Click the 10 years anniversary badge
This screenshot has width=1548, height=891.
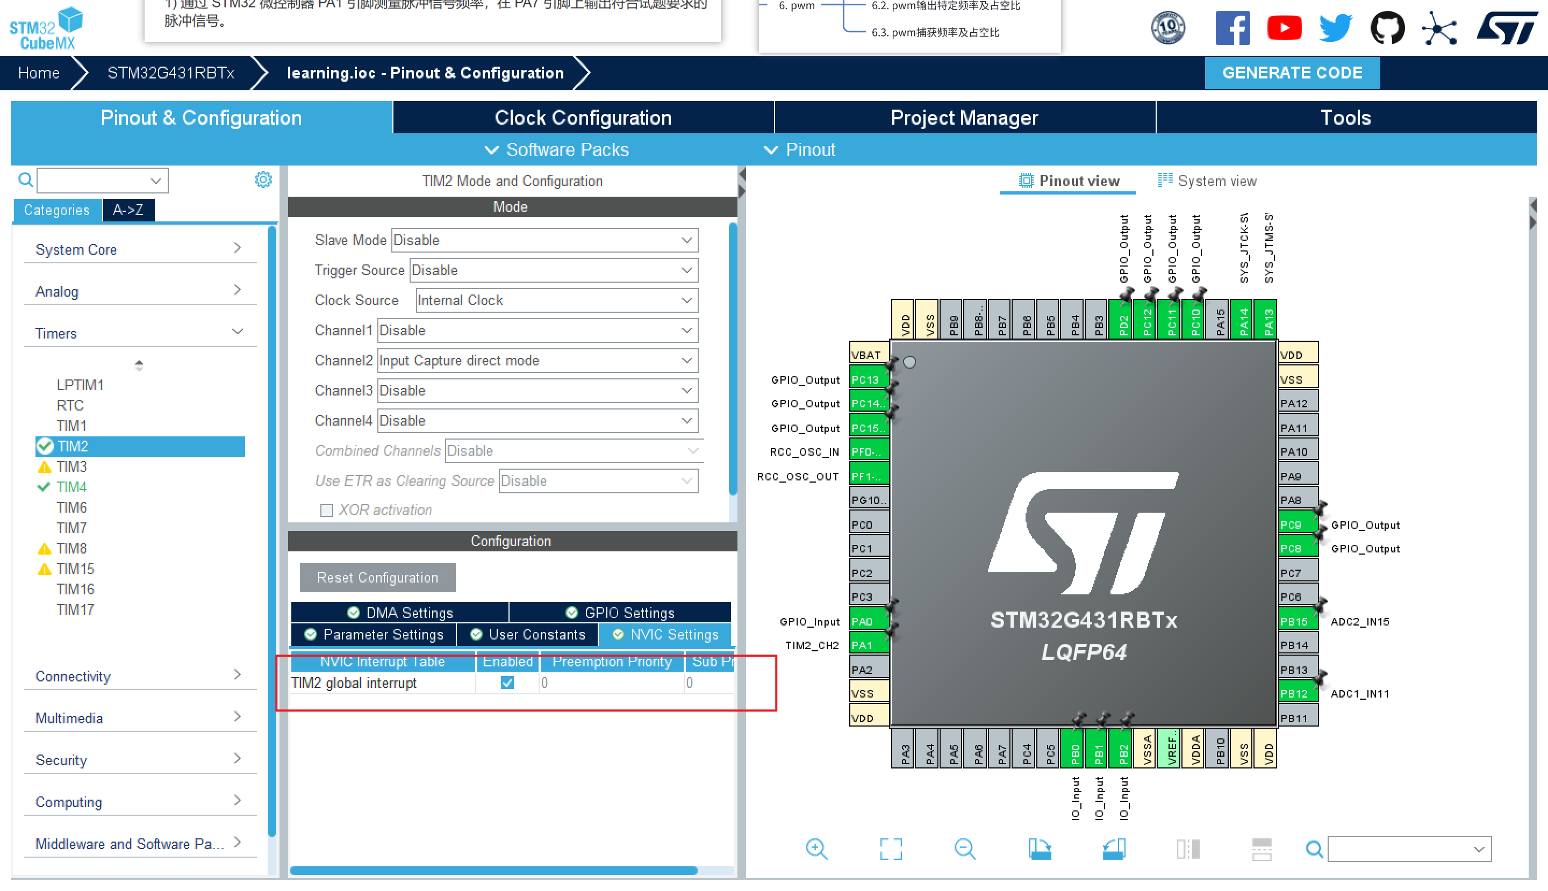1168,28
